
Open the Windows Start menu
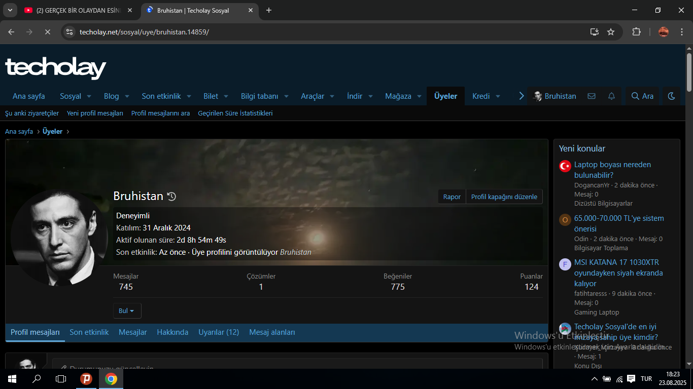pos(12,379)
